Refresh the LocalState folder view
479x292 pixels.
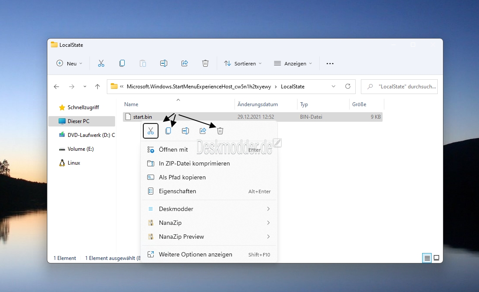tap(348, 86)
